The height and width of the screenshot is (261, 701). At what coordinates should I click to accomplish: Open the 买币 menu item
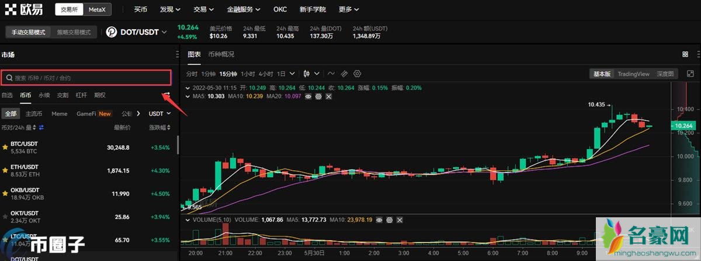pos(140,10)
